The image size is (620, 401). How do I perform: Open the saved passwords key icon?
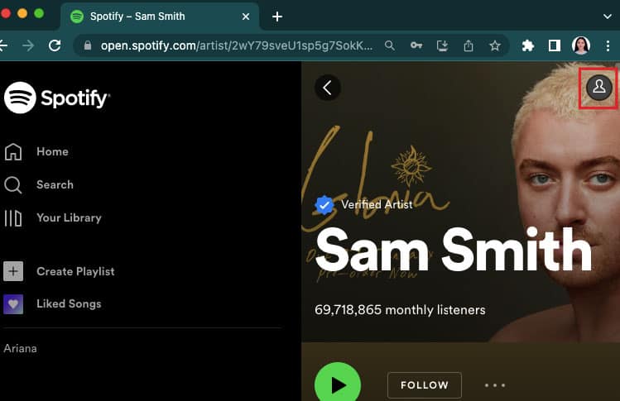pos(416,45)
